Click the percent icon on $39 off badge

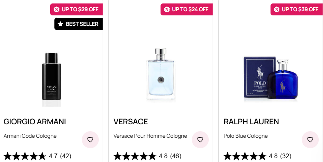[277, 9]
